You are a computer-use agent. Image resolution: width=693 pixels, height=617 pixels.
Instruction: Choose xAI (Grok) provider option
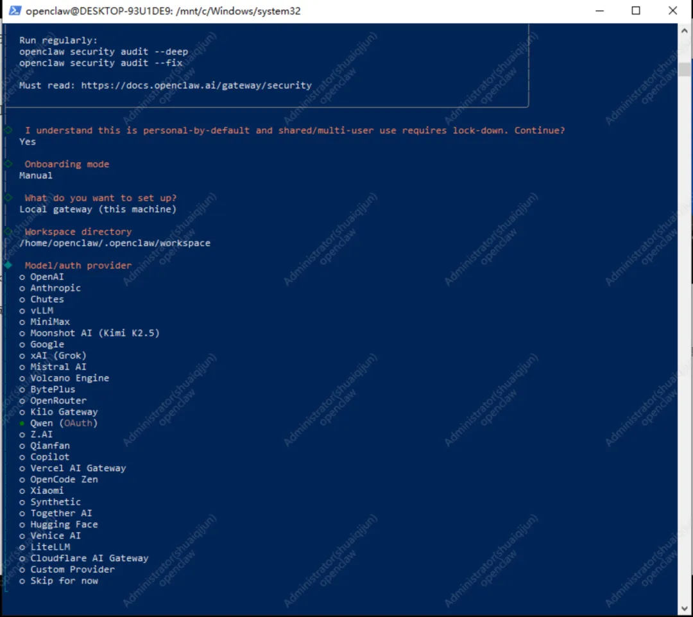click(53, 356)
